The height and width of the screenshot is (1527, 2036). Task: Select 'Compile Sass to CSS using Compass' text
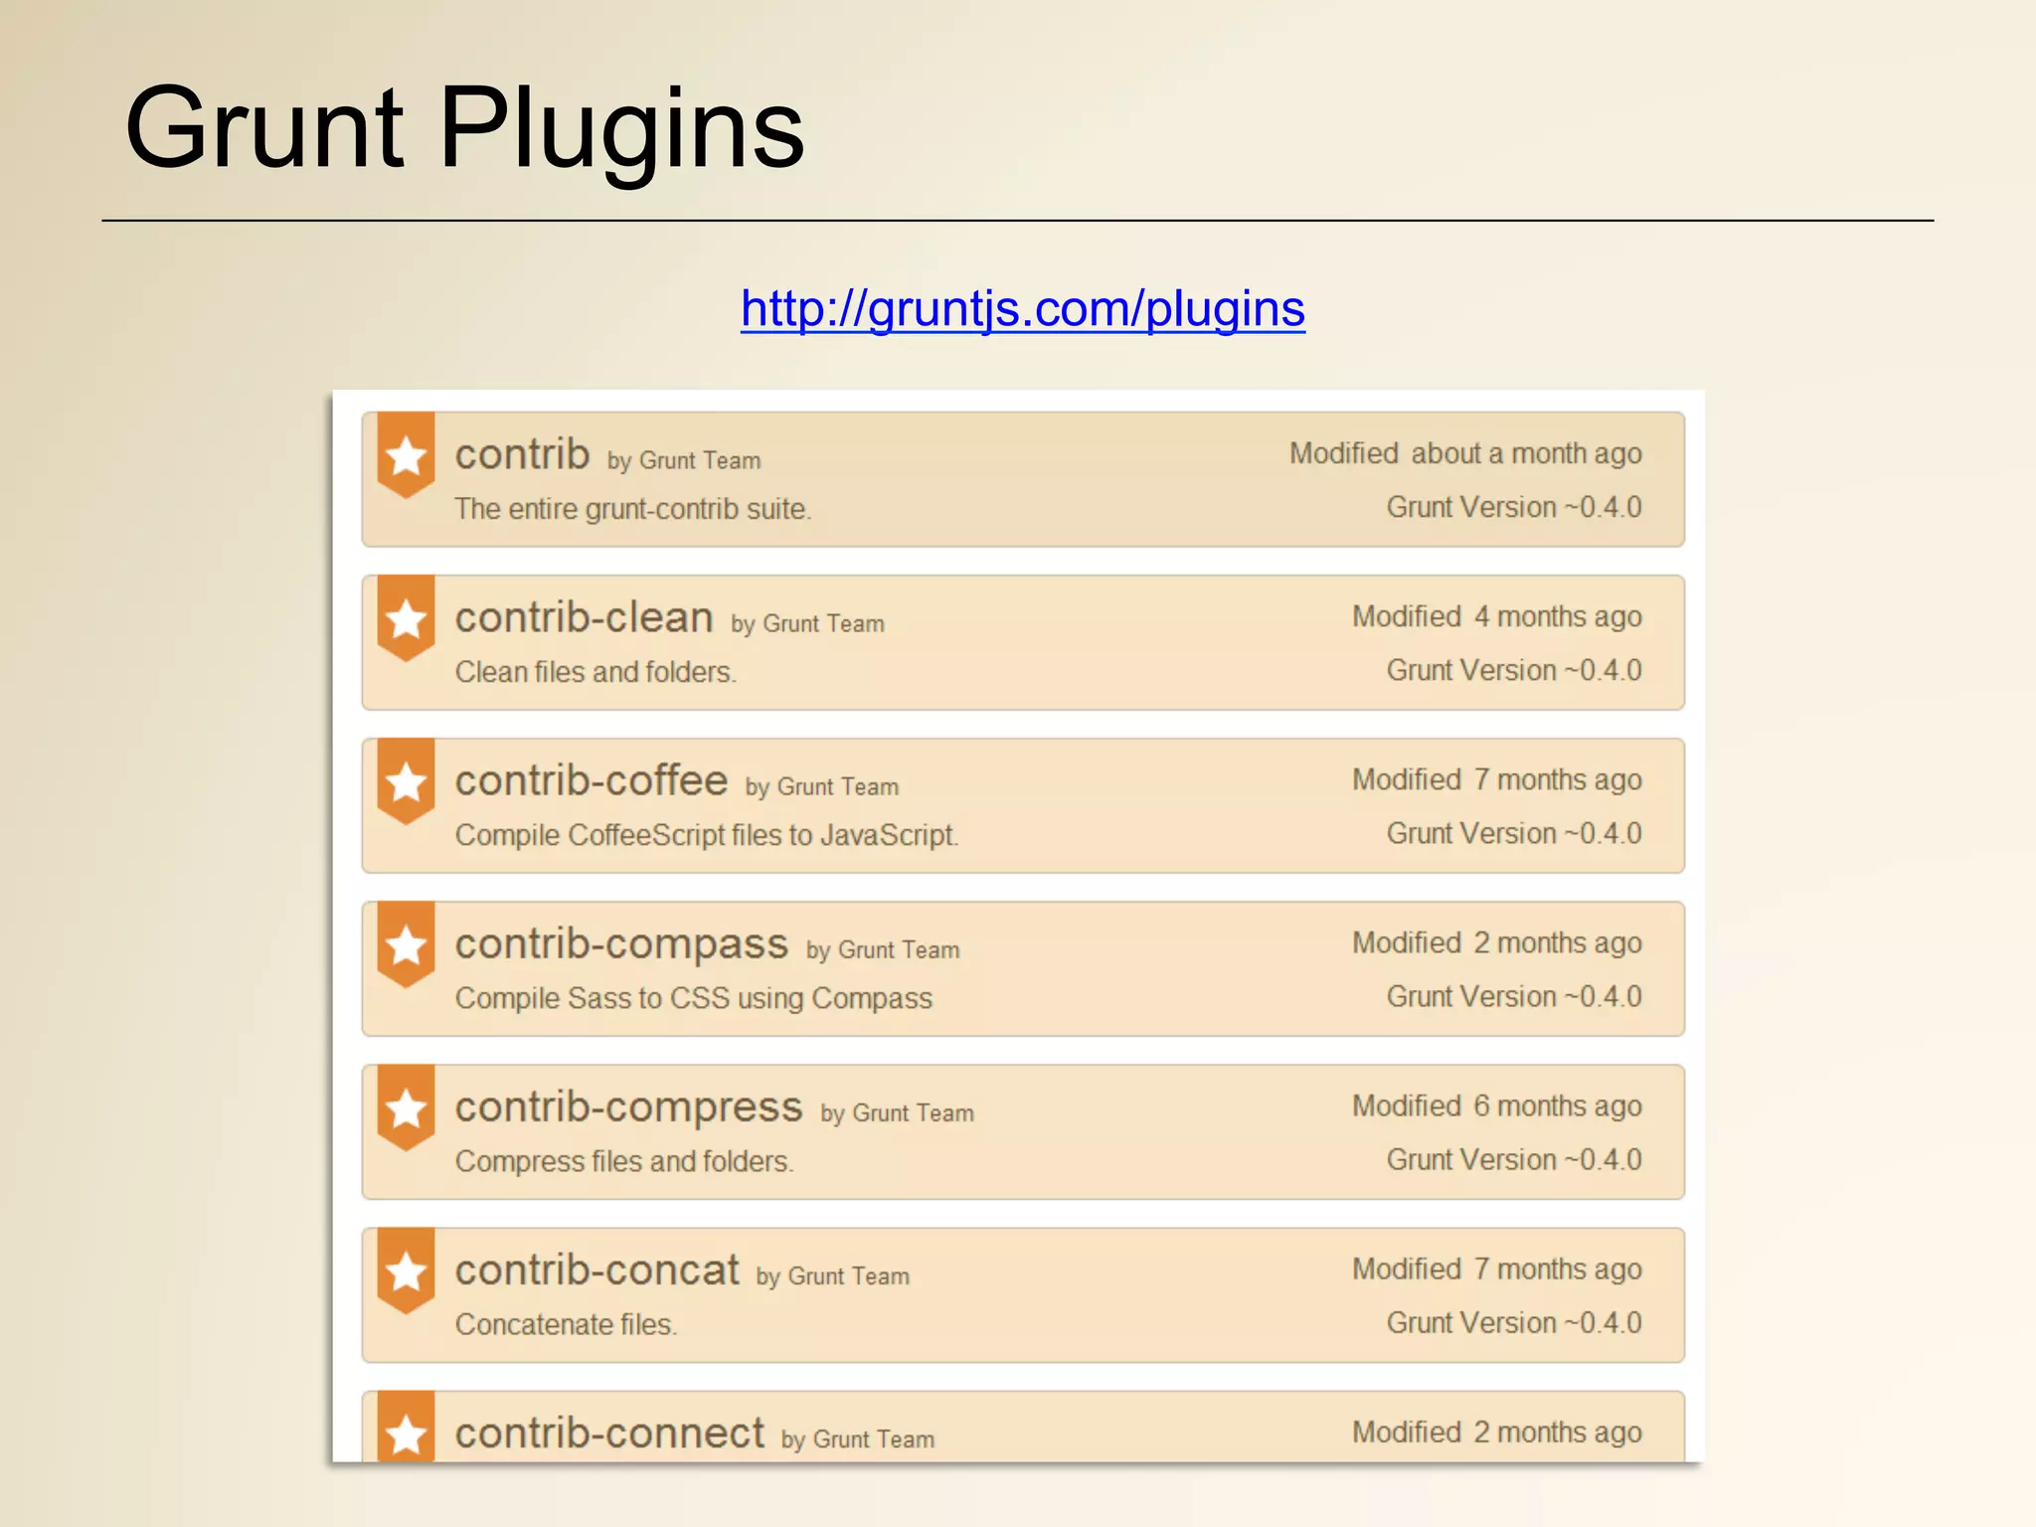(x=694, y=998)
